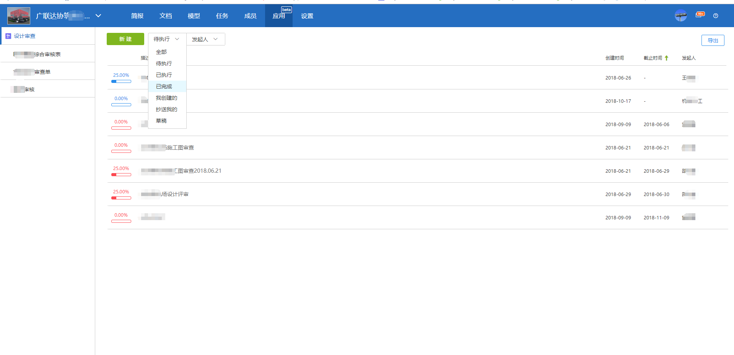Open the user avatar icon
Screen dimensions: 734x355
(680, 16)
